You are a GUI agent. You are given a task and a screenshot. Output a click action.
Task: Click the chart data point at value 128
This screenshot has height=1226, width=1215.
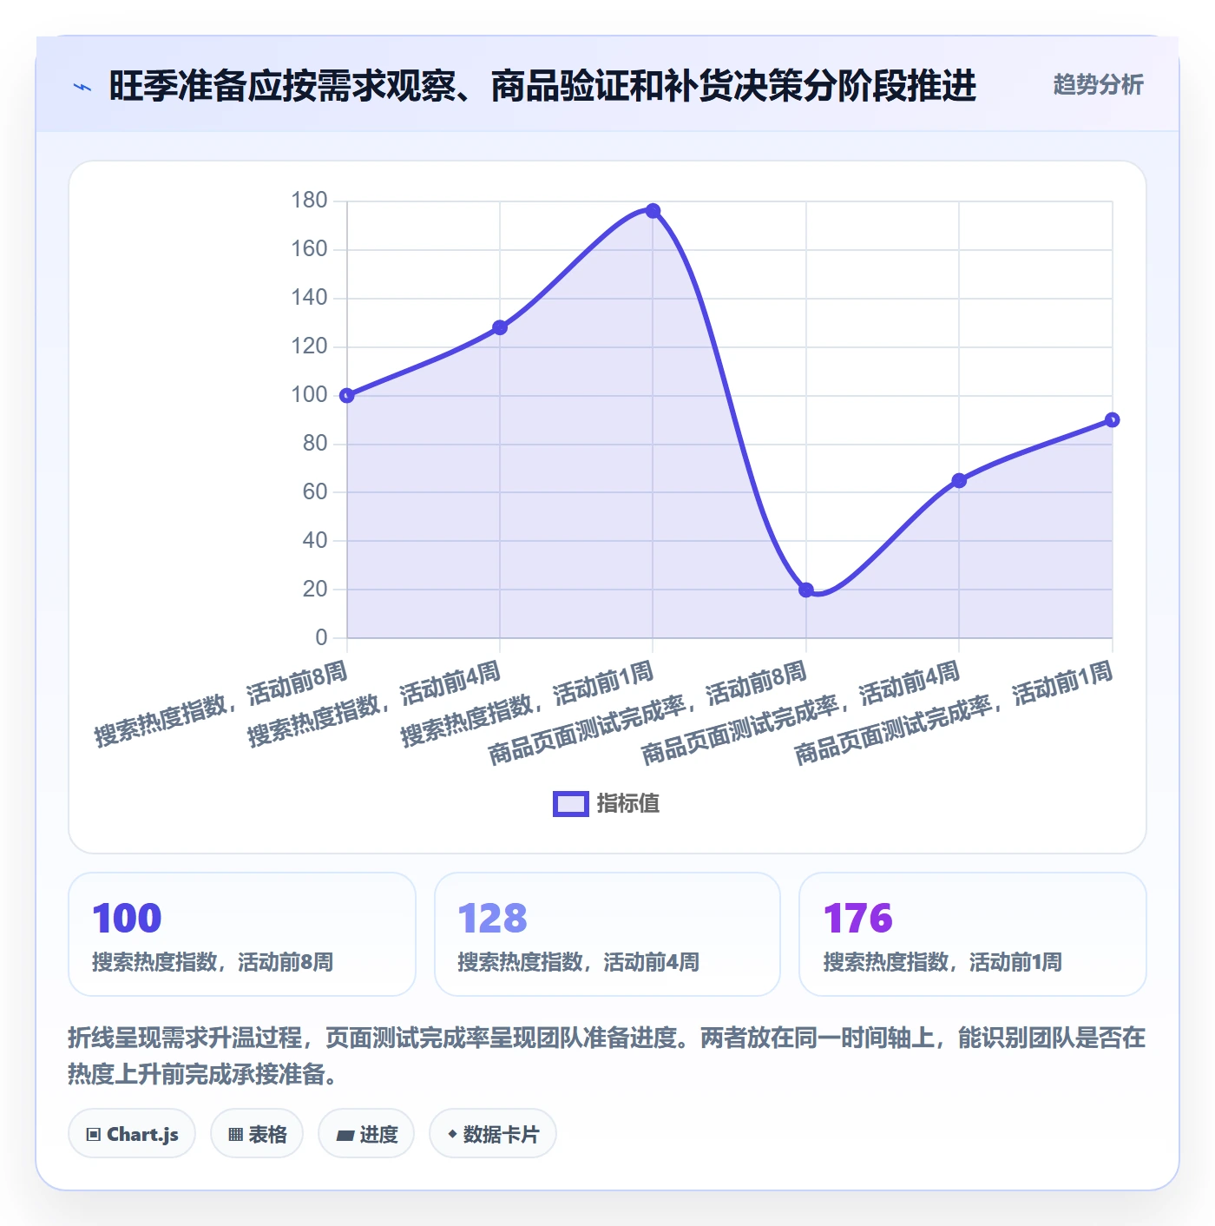coord(500,327)
